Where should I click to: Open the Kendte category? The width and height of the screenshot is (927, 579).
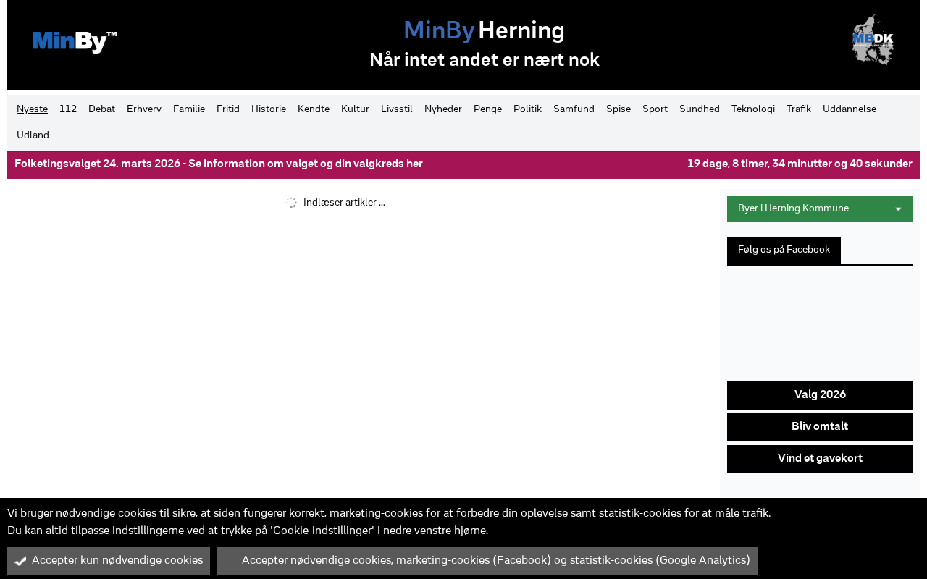(x=314, y=109)
